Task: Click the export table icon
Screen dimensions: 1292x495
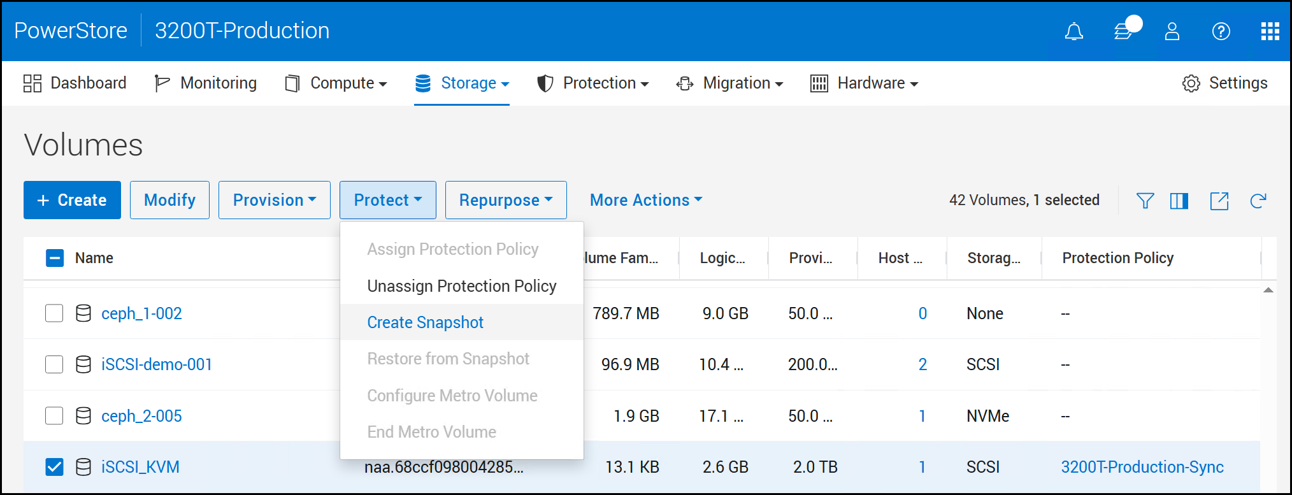Action: [1219, 201]
